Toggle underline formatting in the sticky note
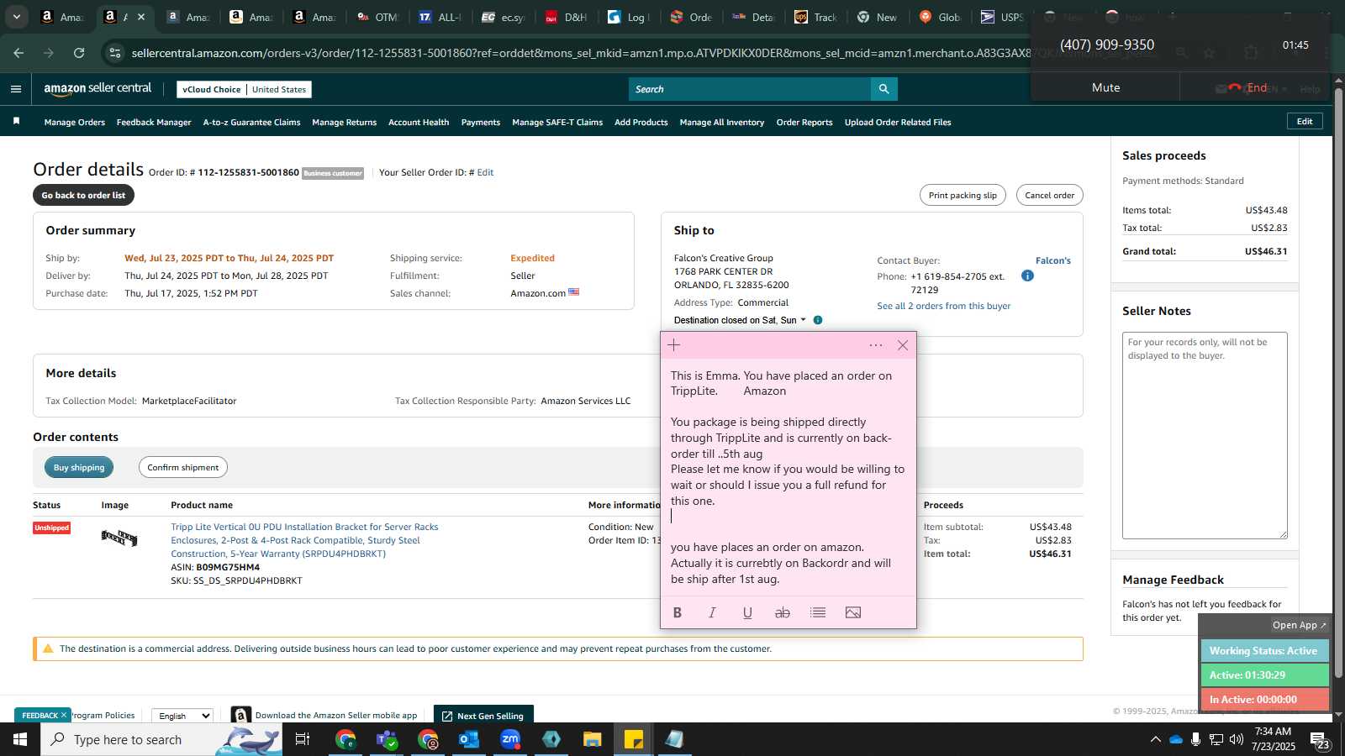Image resolution: width=1345 pixels, height=756 pixels. pos(747,612)
